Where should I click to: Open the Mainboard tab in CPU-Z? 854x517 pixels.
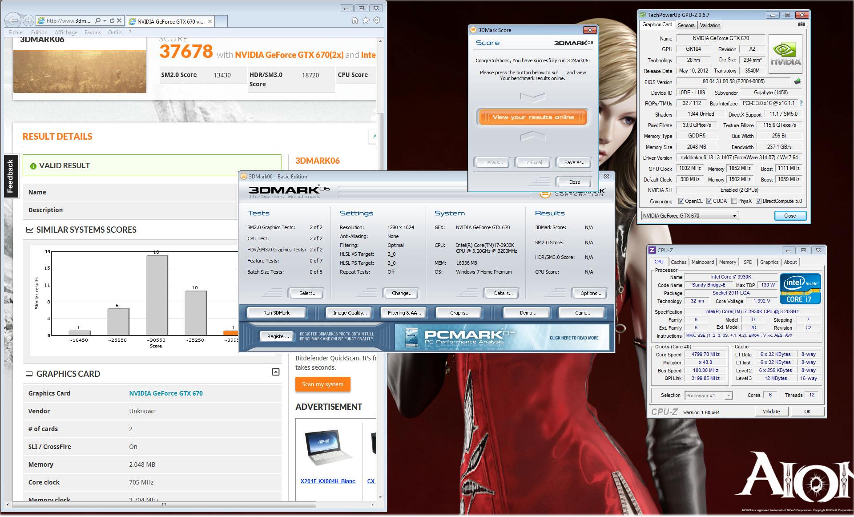click(703, 262)
